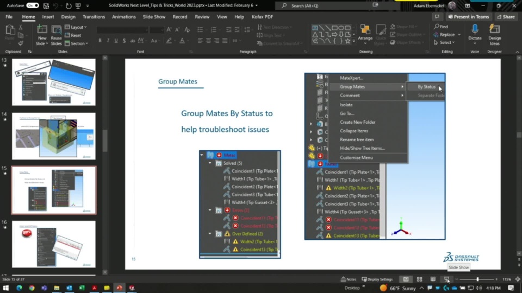Click zoom out minus button
522x293 pixels.
click(457, 279)
